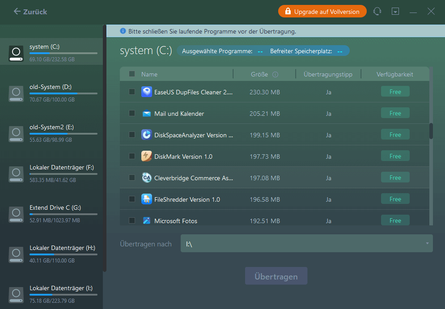This screenshot has width=445, height=309.
Task: Sort by the Größe column header
Action: [259, 74]
